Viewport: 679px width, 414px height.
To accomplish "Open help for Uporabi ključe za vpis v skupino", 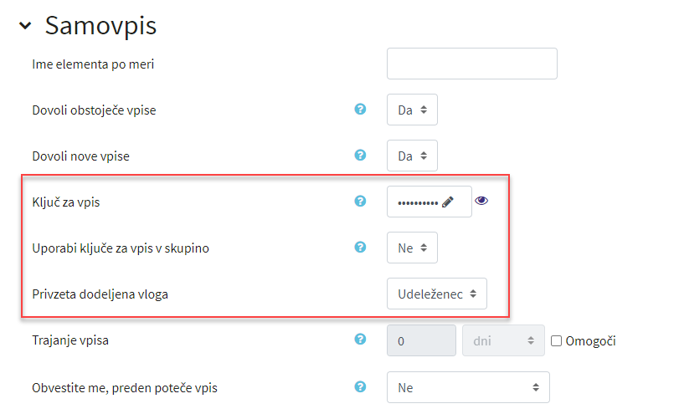I will [360, 247].
